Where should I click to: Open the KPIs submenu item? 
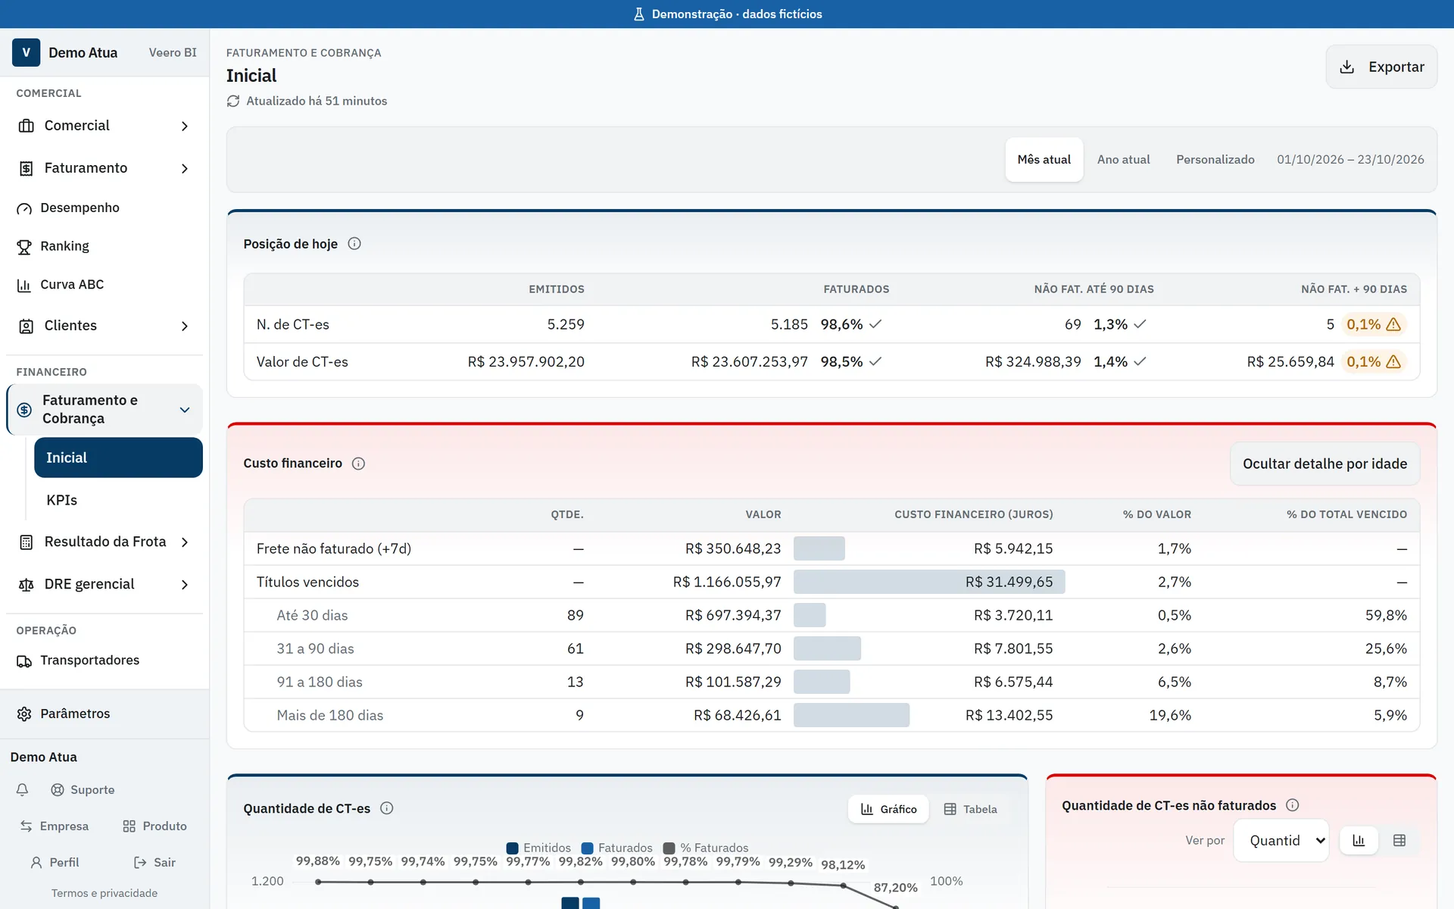tap(118, 500)
